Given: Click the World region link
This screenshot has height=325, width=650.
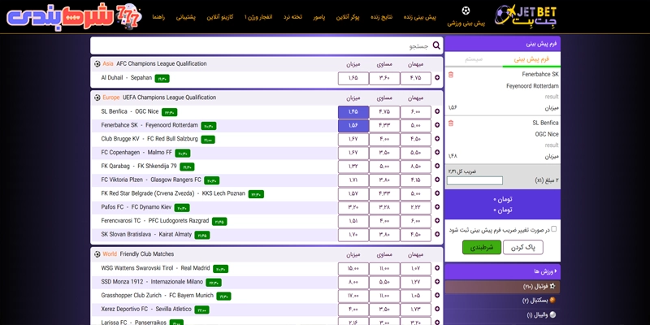Looking at the screenshot, I should (110, 254).
